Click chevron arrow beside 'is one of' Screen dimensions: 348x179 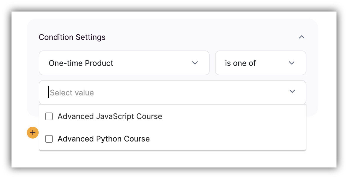tap(292, 63)
